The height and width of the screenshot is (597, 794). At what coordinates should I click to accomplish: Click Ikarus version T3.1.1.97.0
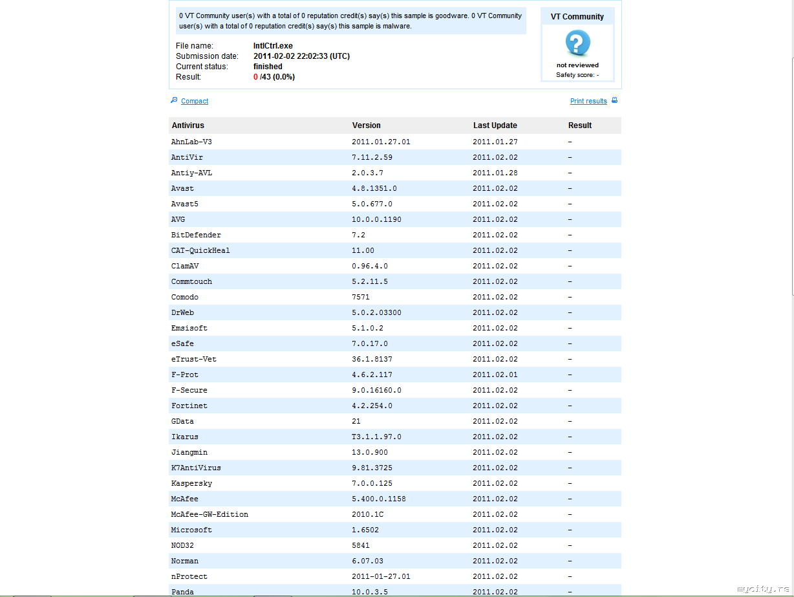pyautogui.click(x=376, y=437)
